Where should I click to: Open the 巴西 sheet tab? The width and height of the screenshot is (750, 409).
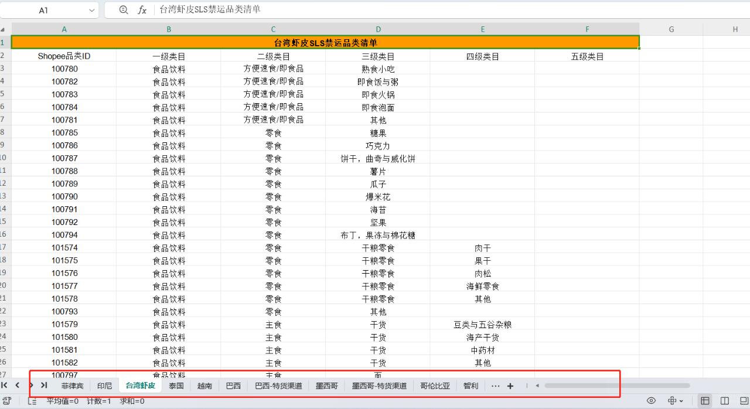click(233, 386)
